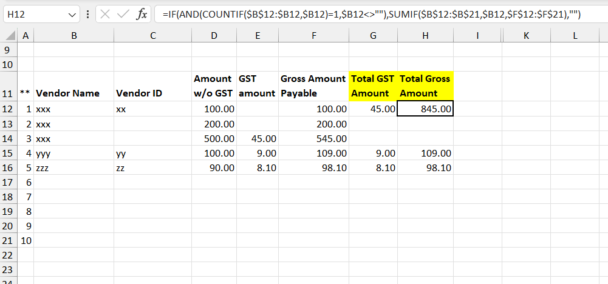608x284 pixels.
Task: Select cell G12 showing 45.00
Action: 373,109
